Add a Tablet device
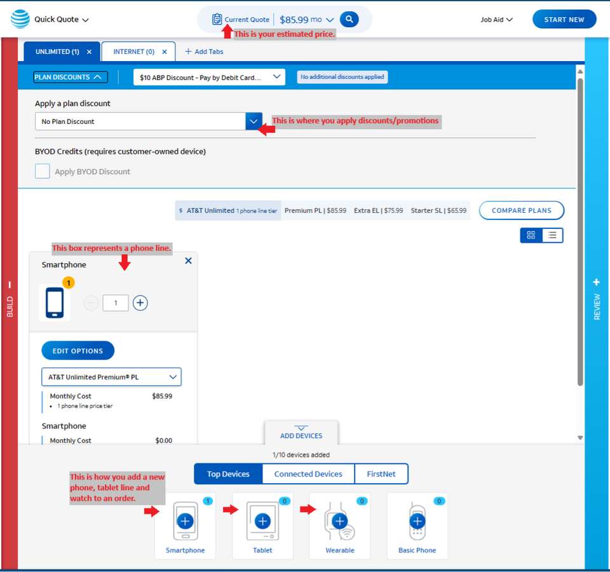The image size is (610, 572). (x=262, y=521)
